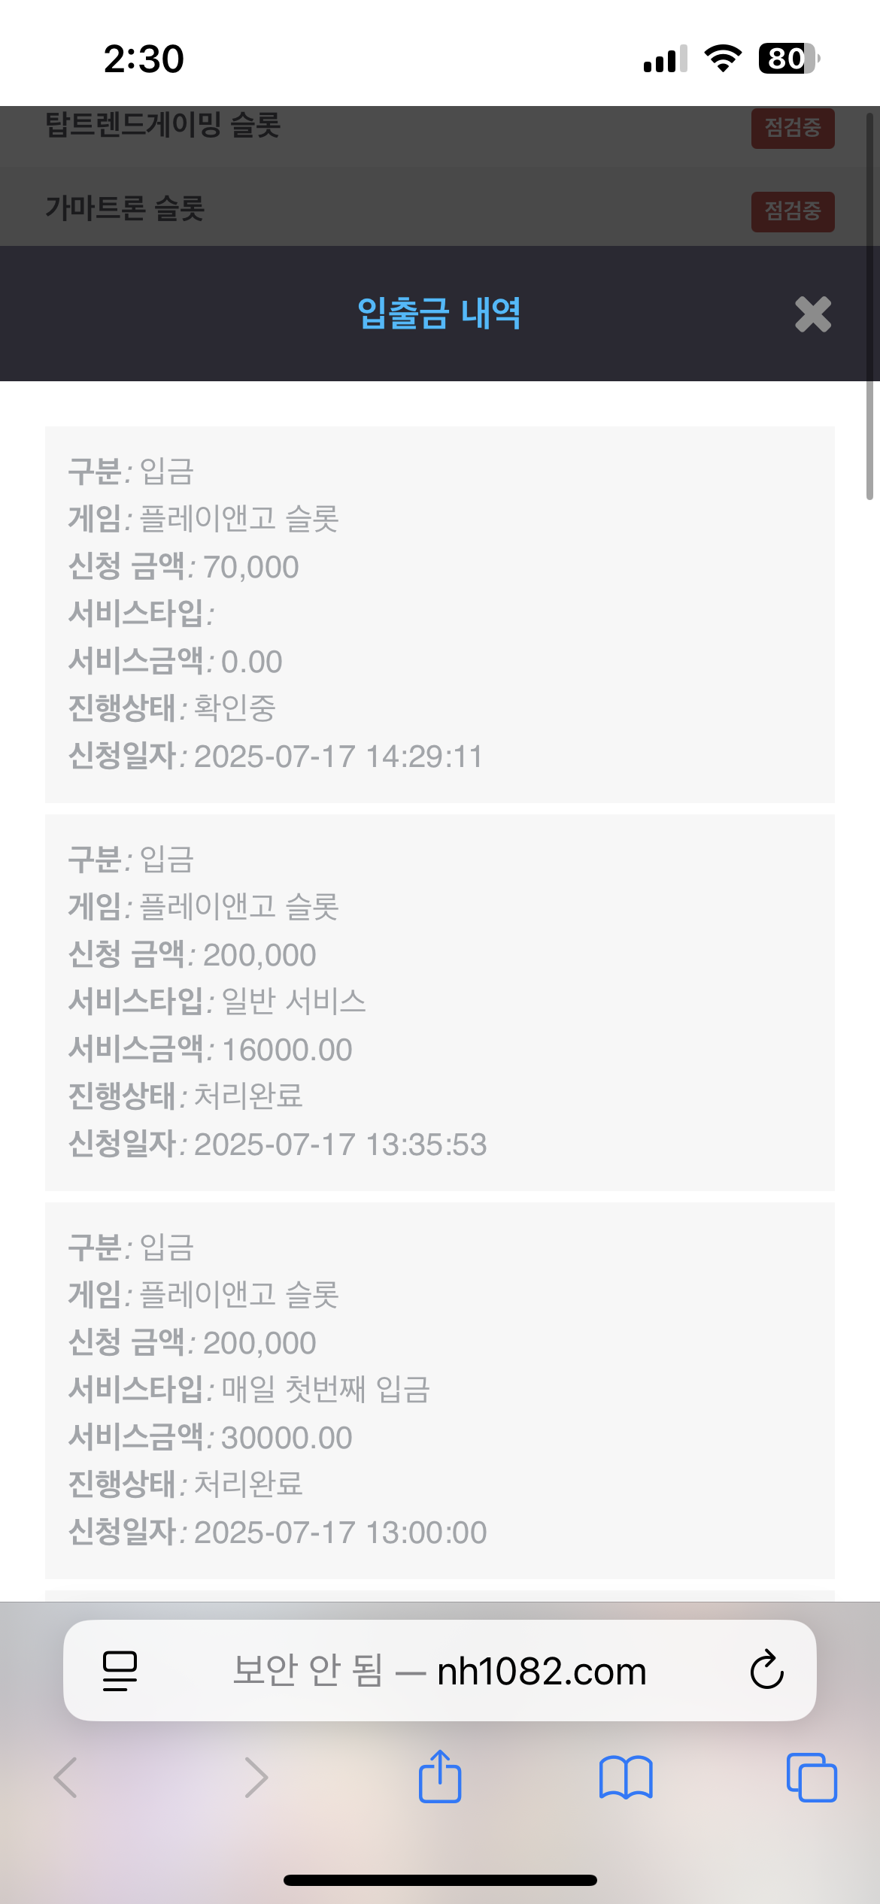Open the Safari page settings reader icon
Viewport: 880px width, 1904px height.
(120, 1670)
